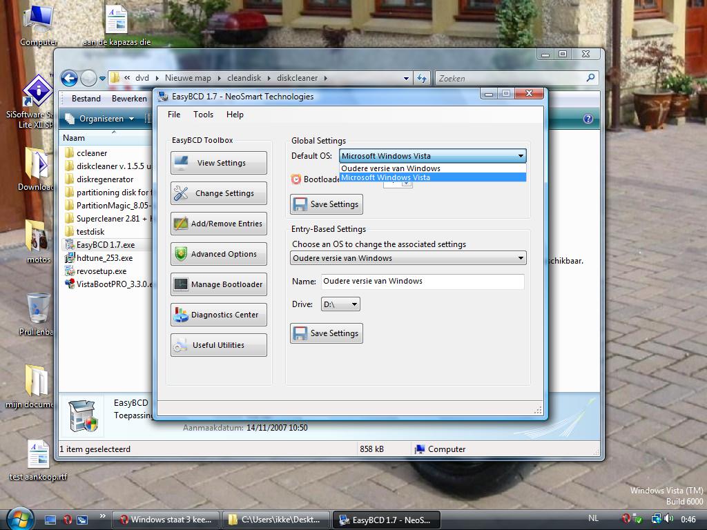Viewport: 707px width, 530px height.
Task: Switch to Windows staat 3 kee... taskbar button
Action: tap(166, 520)
